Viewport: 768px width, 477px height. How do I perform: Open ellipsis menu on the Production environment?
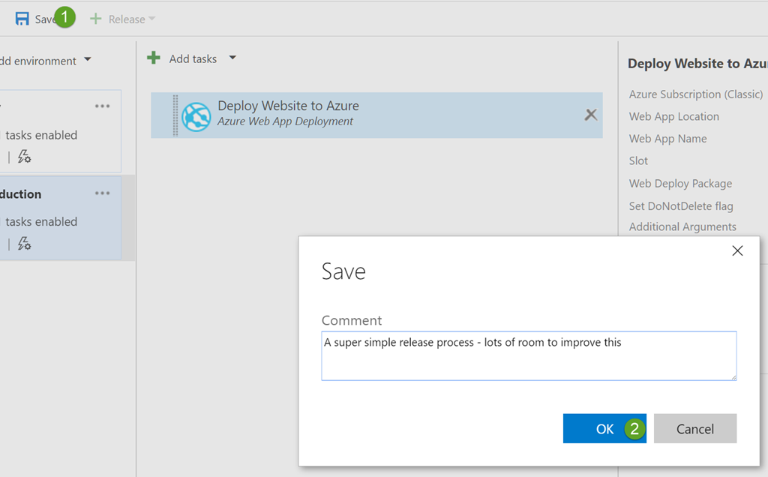pos(103,193)
